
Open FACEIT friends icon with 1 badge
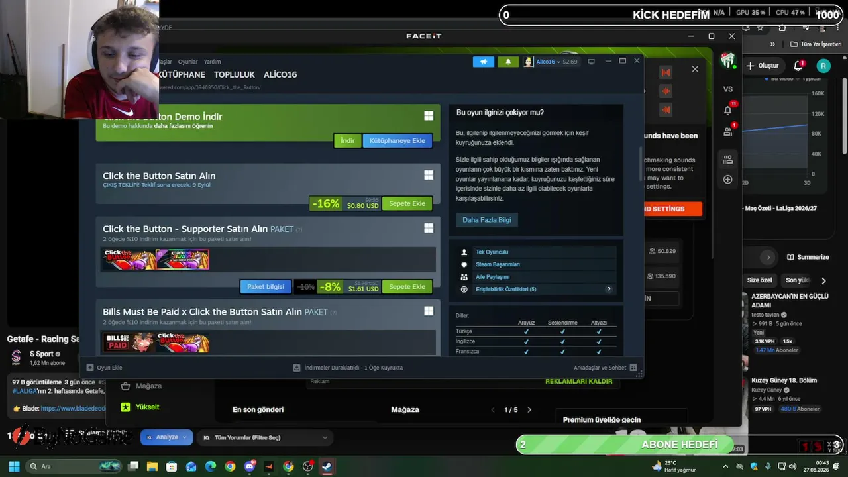coord(728,131)
